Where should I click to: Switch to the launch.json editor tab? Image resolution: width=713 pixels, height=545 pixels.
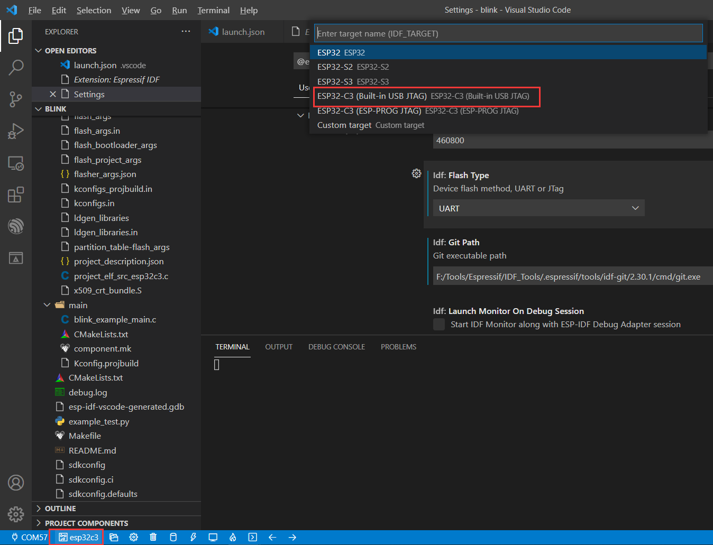tap(242, 32)
